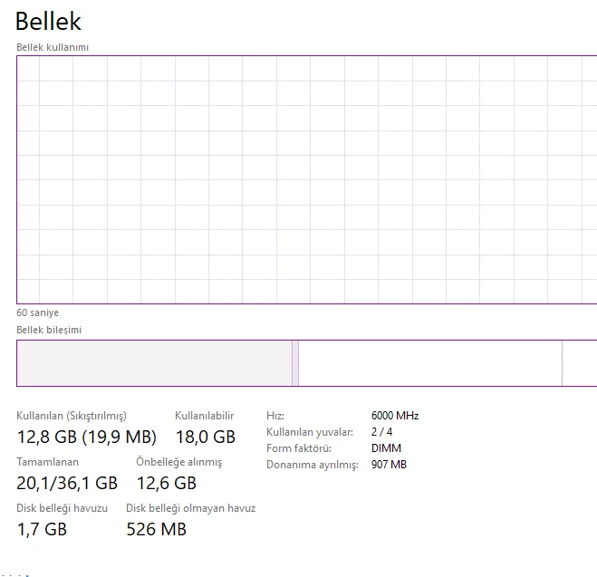The width and height of the screenshot is (597, 577).
Task: Click the 20,1/36,1 GB committed value
Action: click(67, 483)
